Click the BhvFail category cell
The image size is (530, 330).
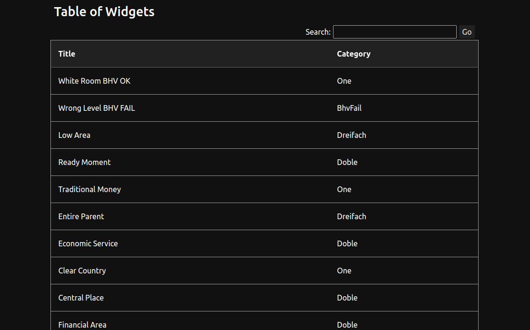point(349,108)
